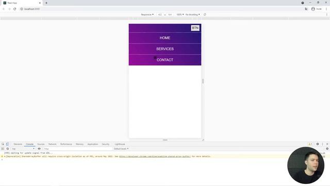This screenshot has height=186, width=330.
Task: Open the 100% zoom dropdown
Action: (180, 14)
